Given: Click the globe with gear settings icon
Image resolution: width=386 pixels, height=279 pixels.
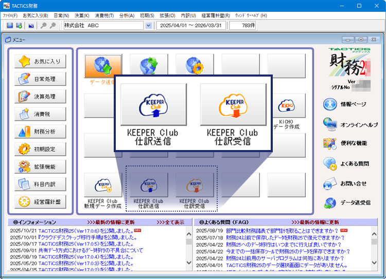Looking at the screenshot, I should point(195,66).
